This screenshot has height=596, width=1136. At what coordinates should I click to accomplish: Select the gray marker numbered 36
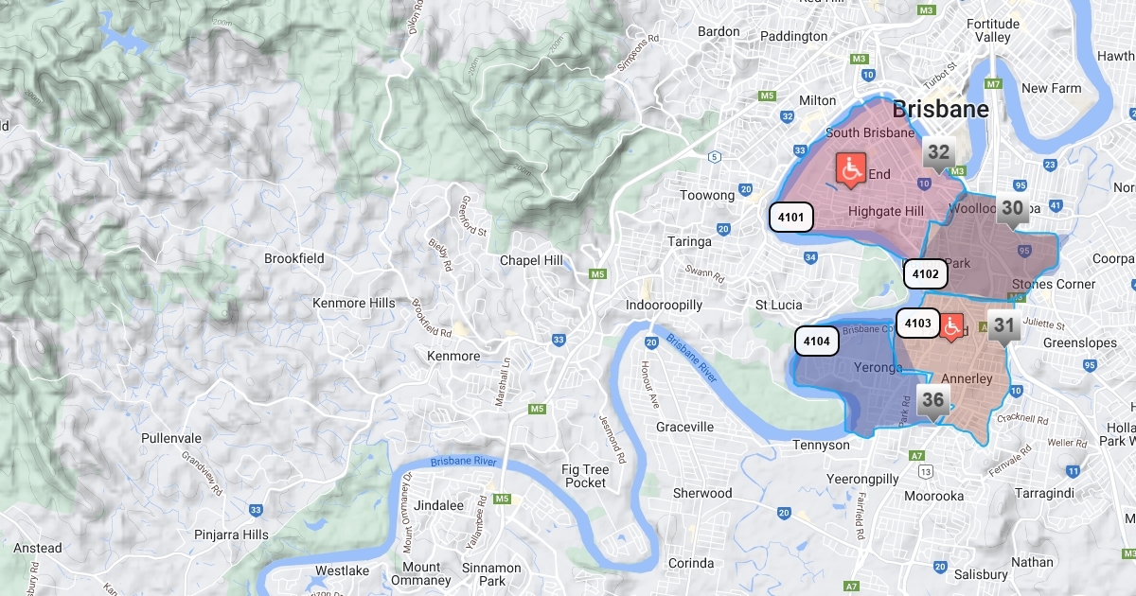933,403
